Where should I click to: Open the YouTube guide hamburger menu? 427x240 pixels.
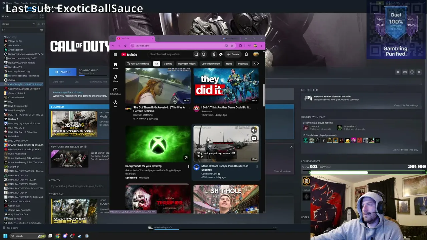(x=115, y=54)
